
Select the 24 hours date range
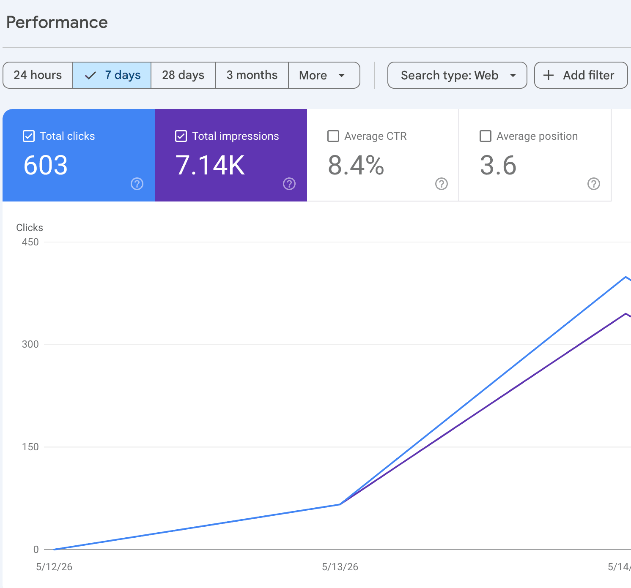[x=38, y=75]
